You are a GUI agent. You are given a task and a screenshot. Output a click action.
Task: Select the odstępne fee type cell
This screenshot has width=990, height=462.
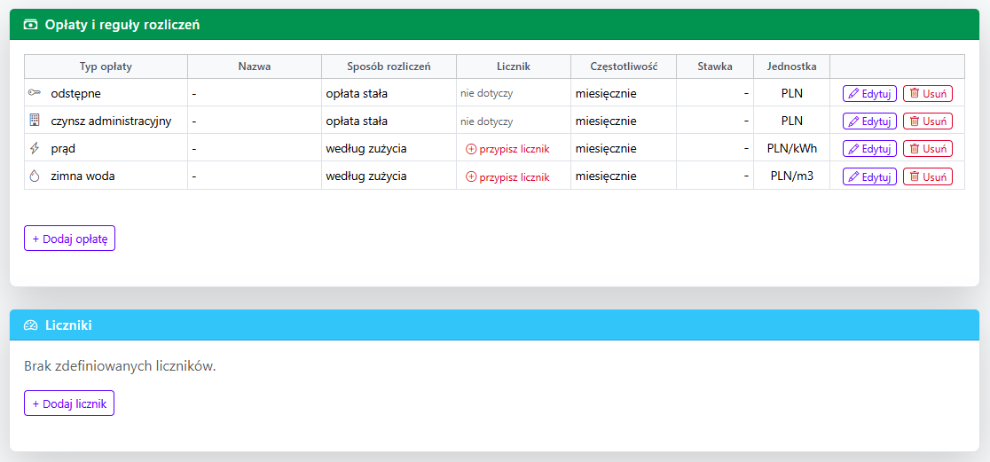[x=106, y=93]
